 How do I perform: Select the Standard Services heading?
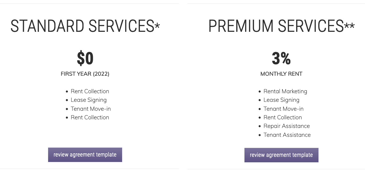tap(85, 26)
